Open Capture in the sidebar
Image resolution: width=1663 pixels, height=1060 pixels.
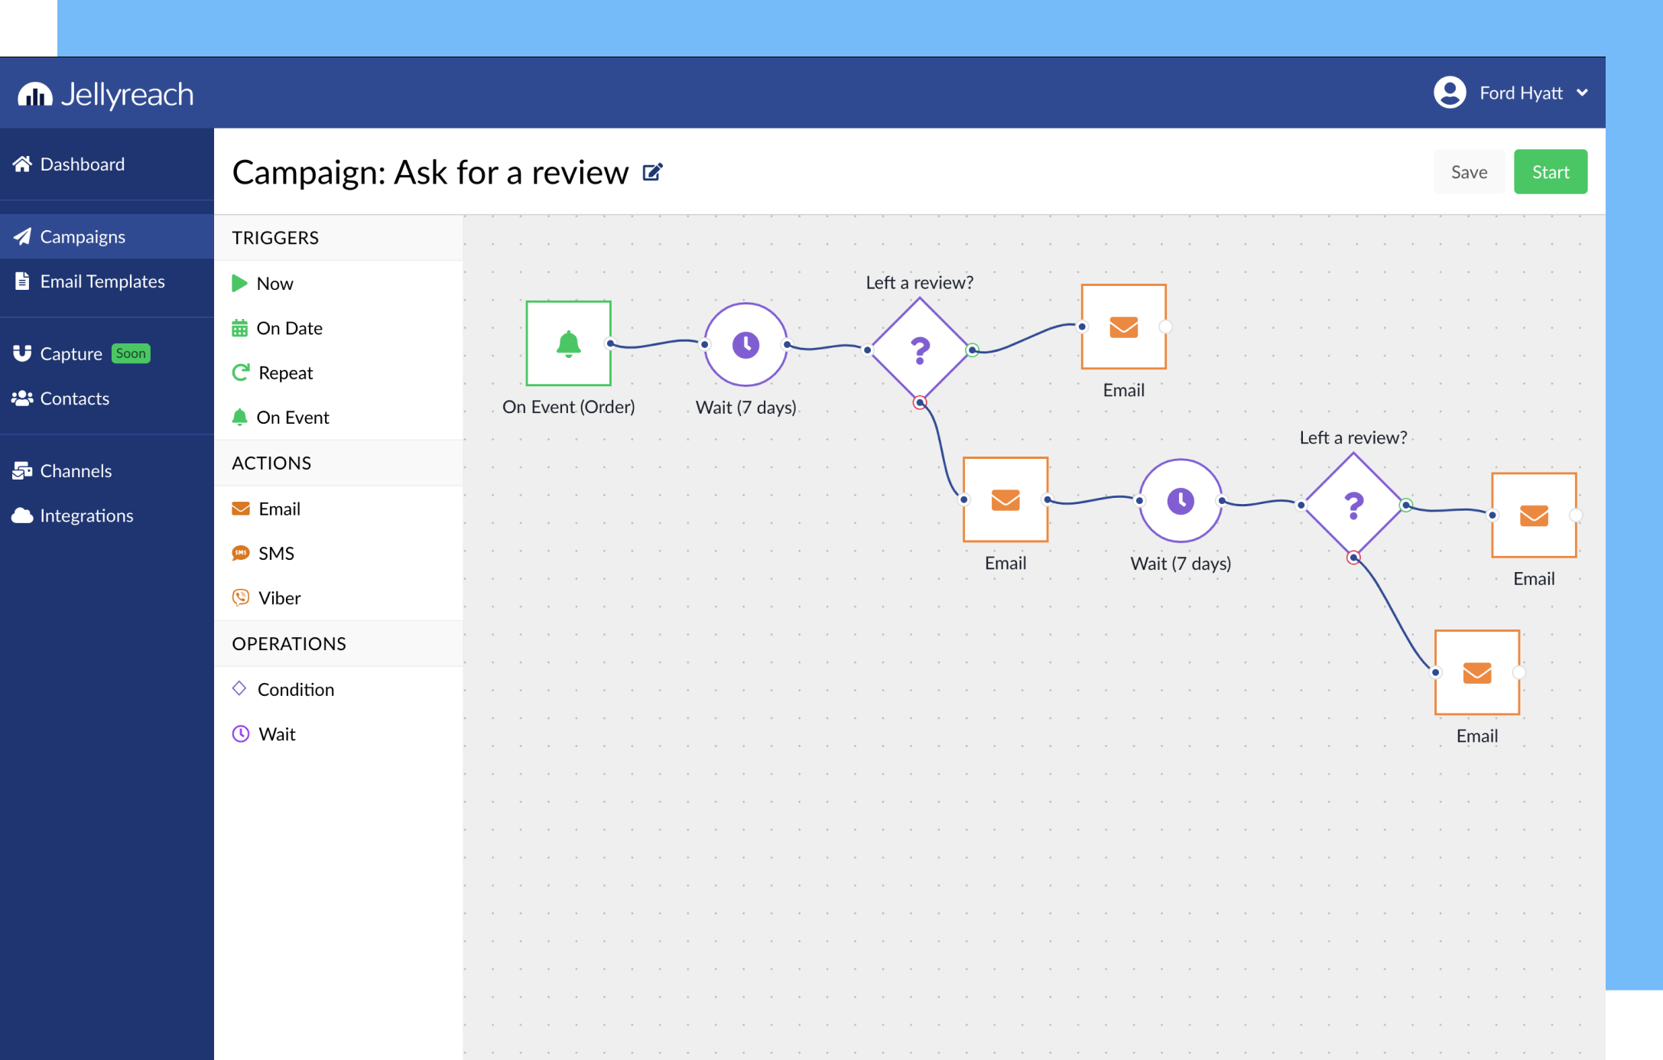[x=107, y=353]
